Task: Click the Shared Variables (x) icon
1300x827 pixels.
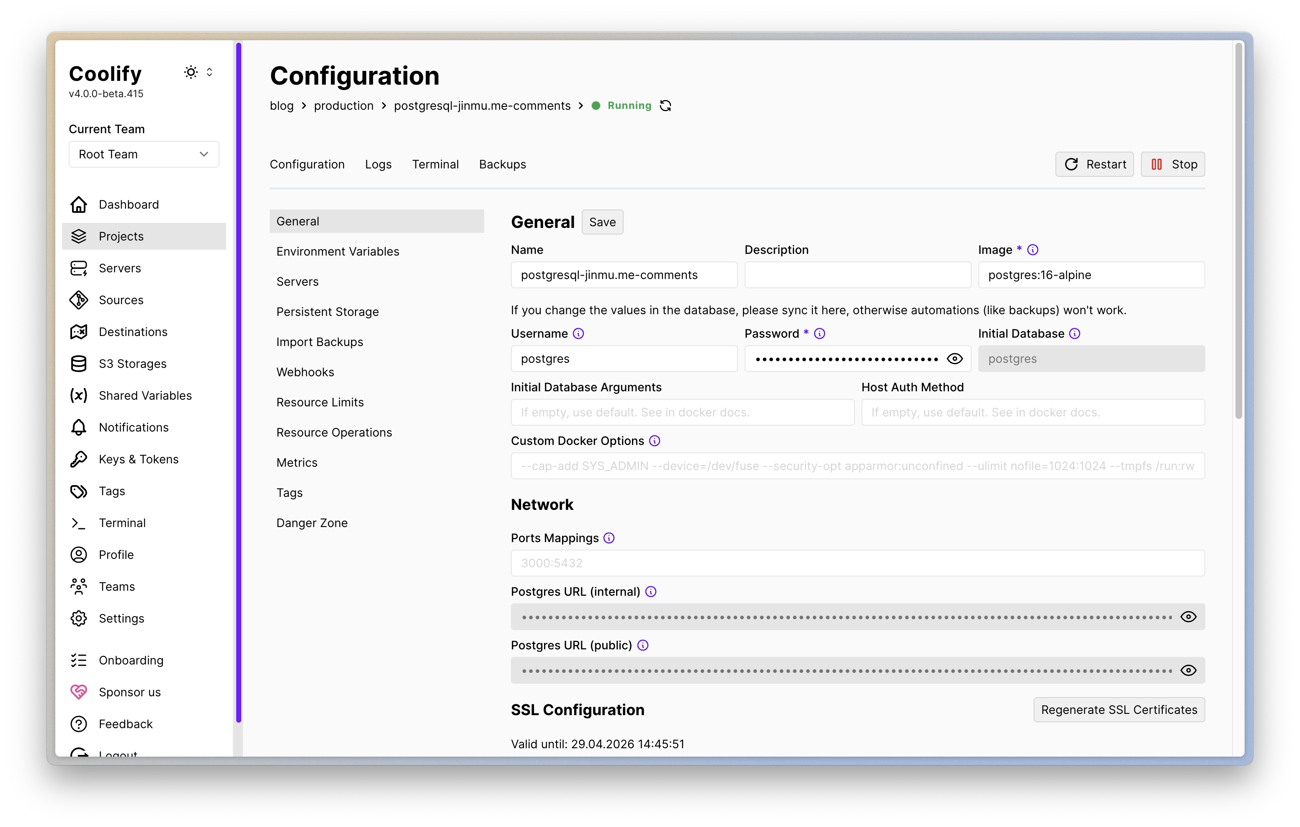Action: (79, 395)
